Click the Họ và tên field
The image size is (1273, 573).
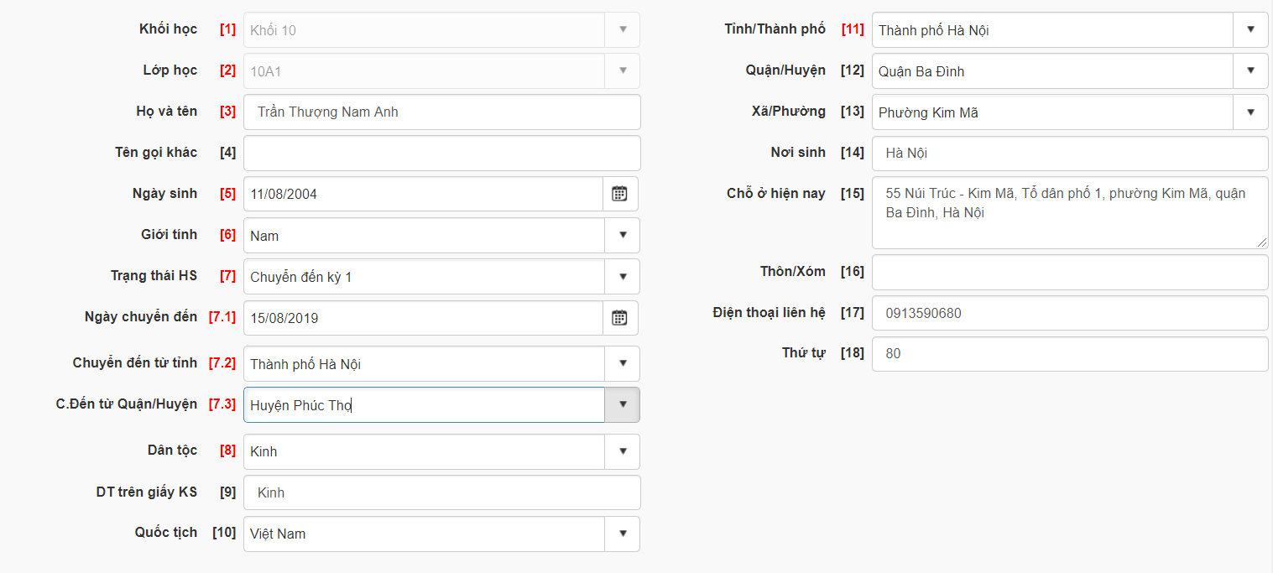tap(441, 112)
